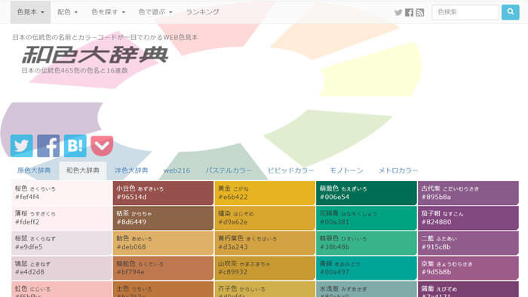Choose the 黄朽葉色 #d3a243 swatch
Image resolution: width=528 pixels, height=297 pixels.
[265, 243]
